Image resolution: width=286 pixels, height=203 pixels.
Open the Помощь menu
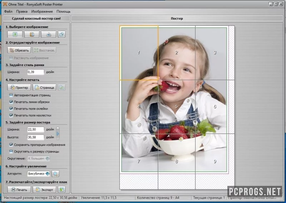(64, 11)
